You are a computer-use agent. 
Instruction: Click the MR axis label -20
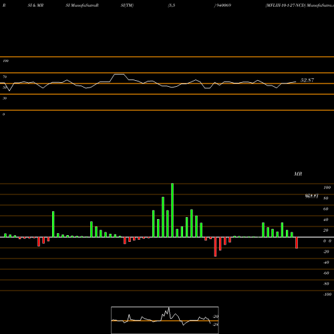326,252
